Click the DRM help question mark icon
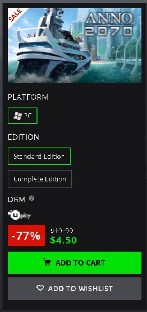The width and height of the screenshot is (147, 312). pyautogui.click(x=32, y=198)
